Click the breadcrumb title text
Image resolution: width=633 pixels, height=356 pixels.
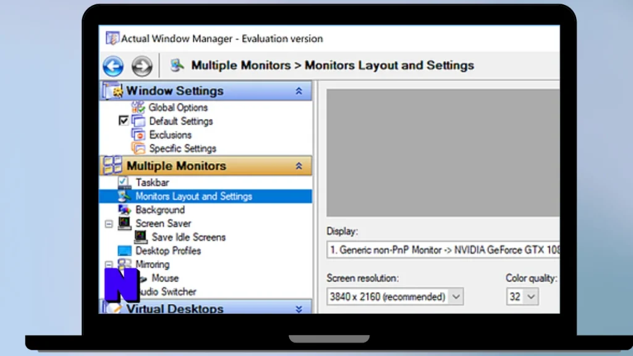pyautogui.click(x=332, y=66)
